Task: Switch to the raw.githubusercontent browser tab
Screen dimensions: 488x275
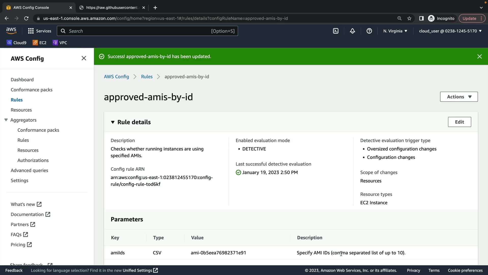Action: pos(112,8)
